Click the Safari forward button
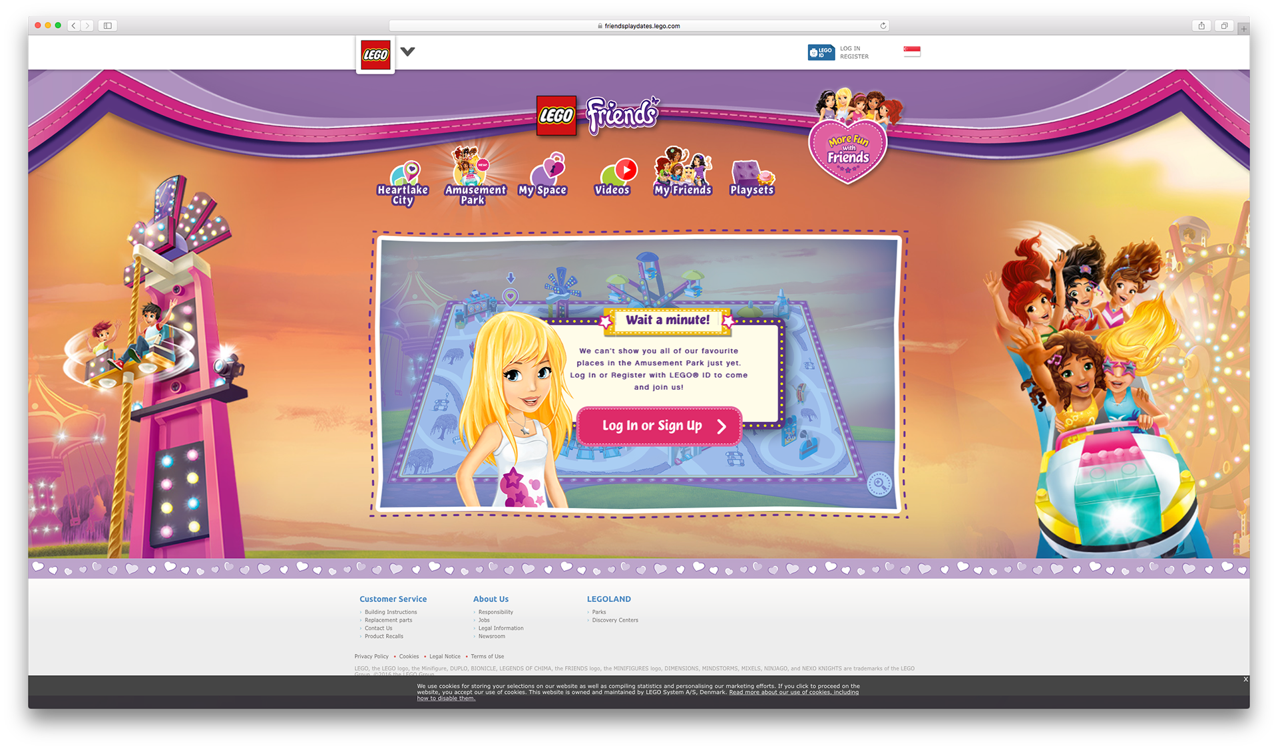Image resolution: width=1278 pixels, height=749 pixels. tap(87, 26)
